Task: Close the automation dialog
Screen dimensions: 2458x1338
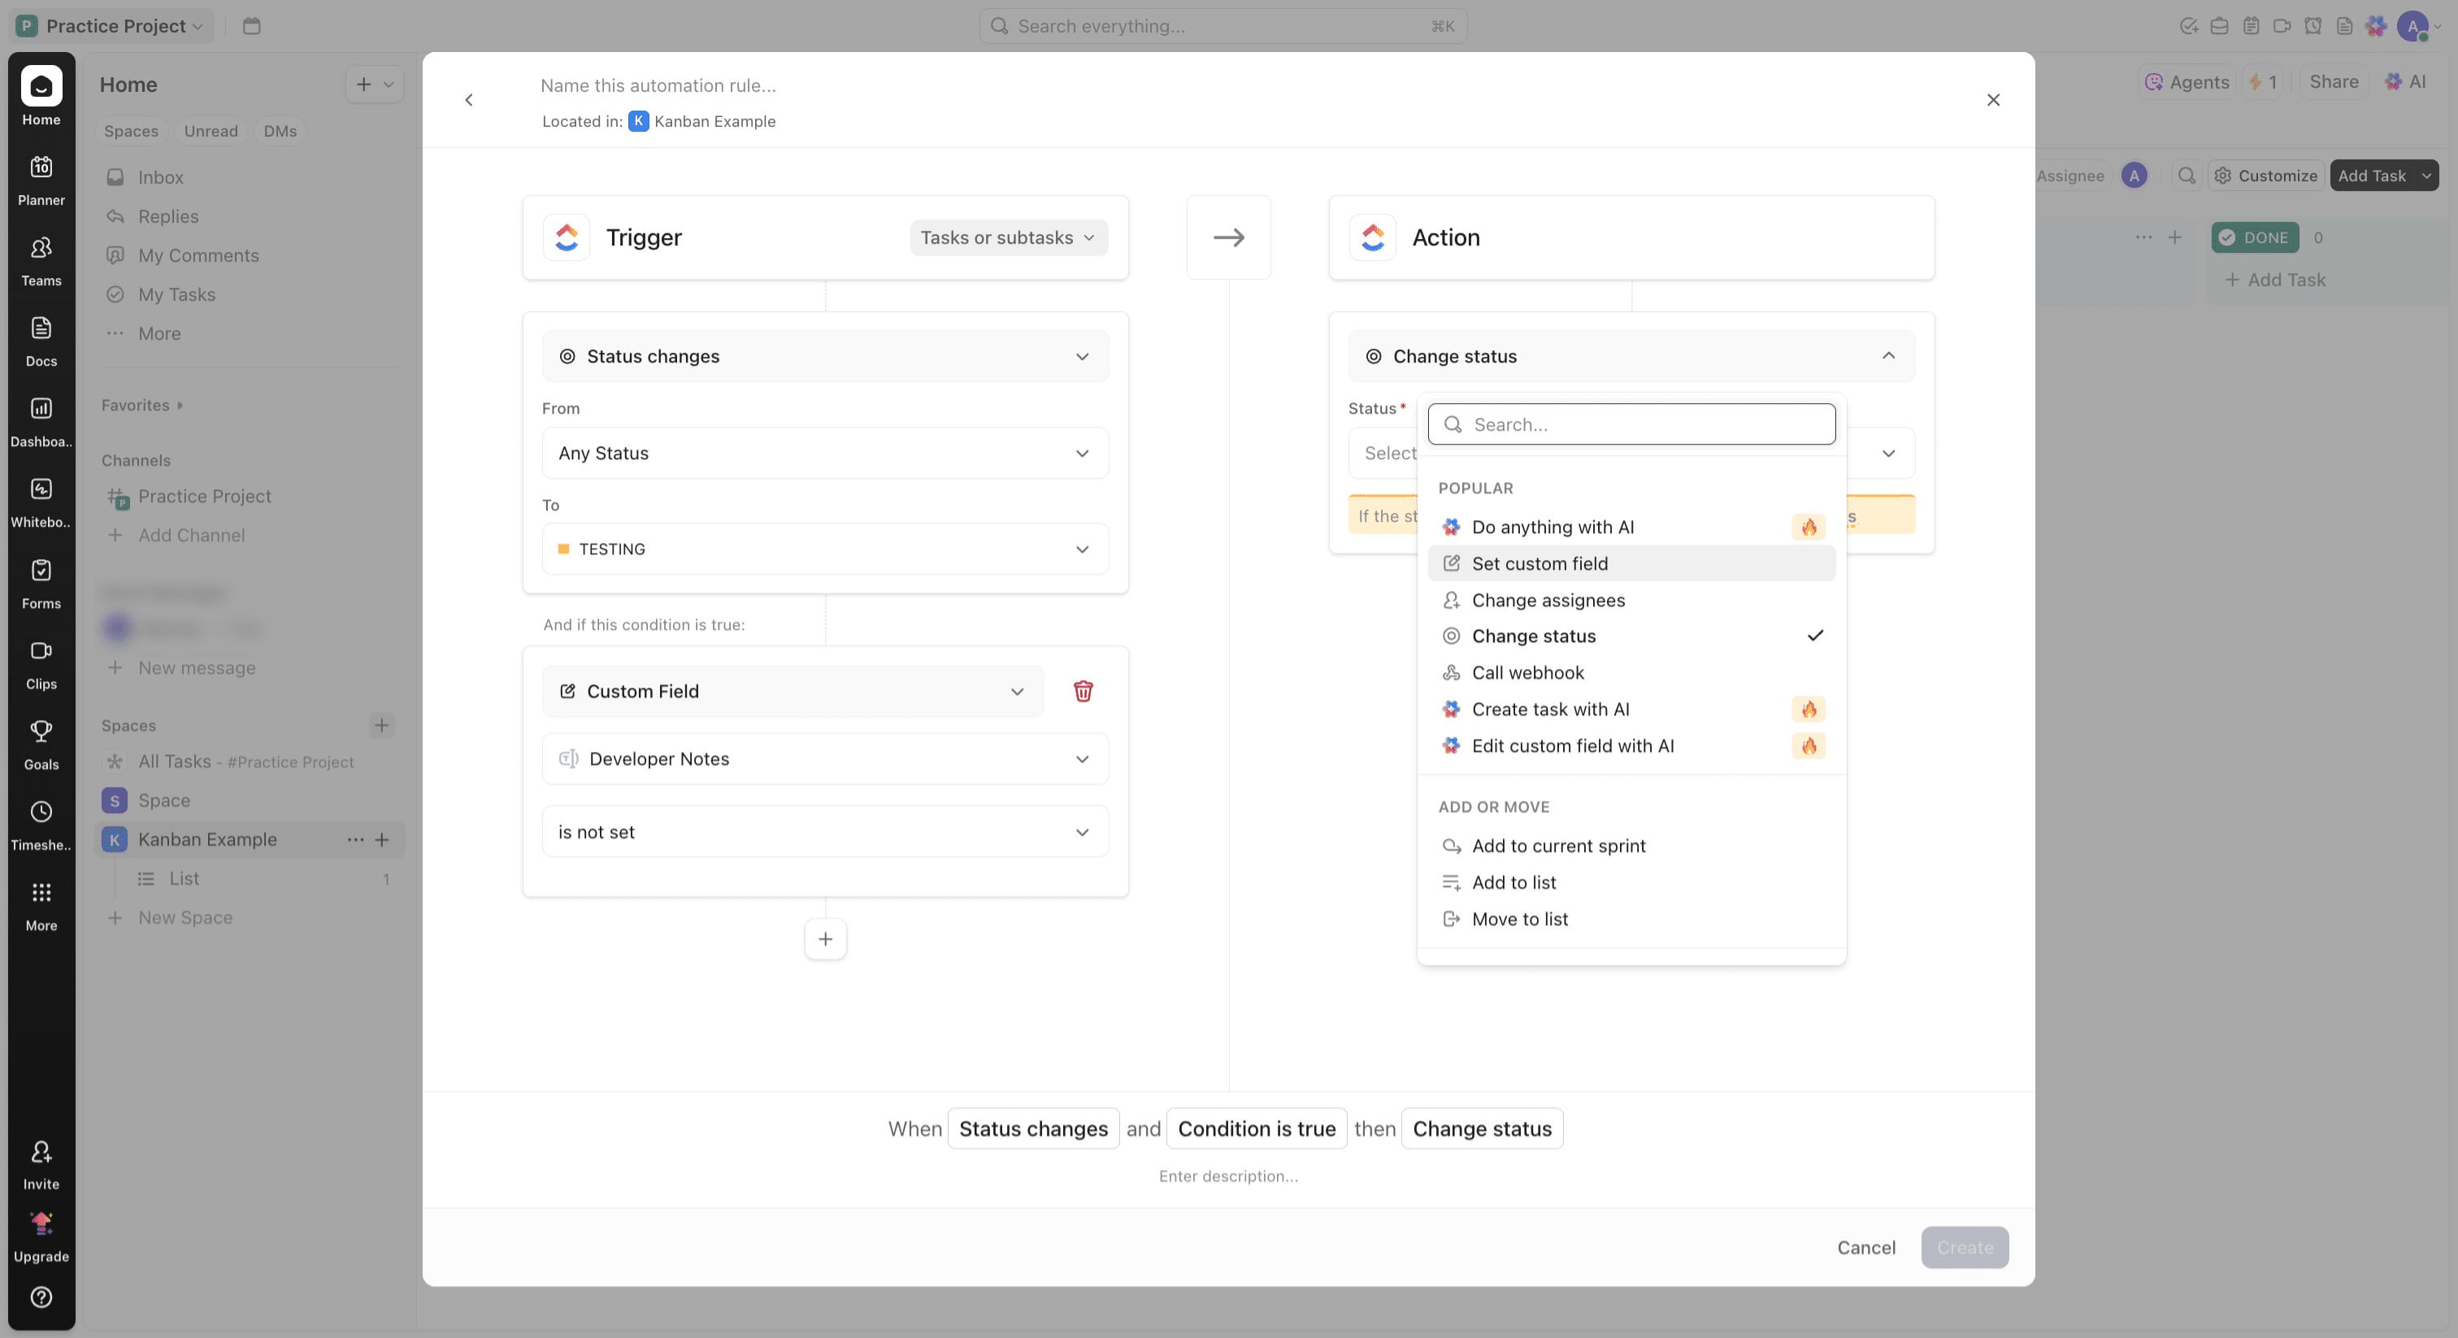Action: pos(1992,99)
